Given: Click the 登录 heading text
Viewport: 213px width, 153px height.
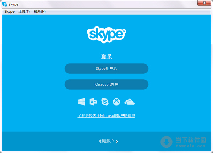Looking at the screenshot, I should tap(106, 57).
